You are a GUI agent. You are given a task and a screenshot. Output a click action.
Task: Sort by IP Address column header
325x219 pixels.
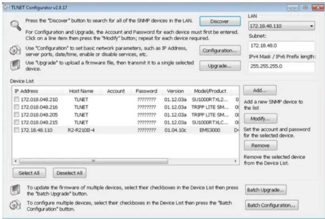(37, 91)
